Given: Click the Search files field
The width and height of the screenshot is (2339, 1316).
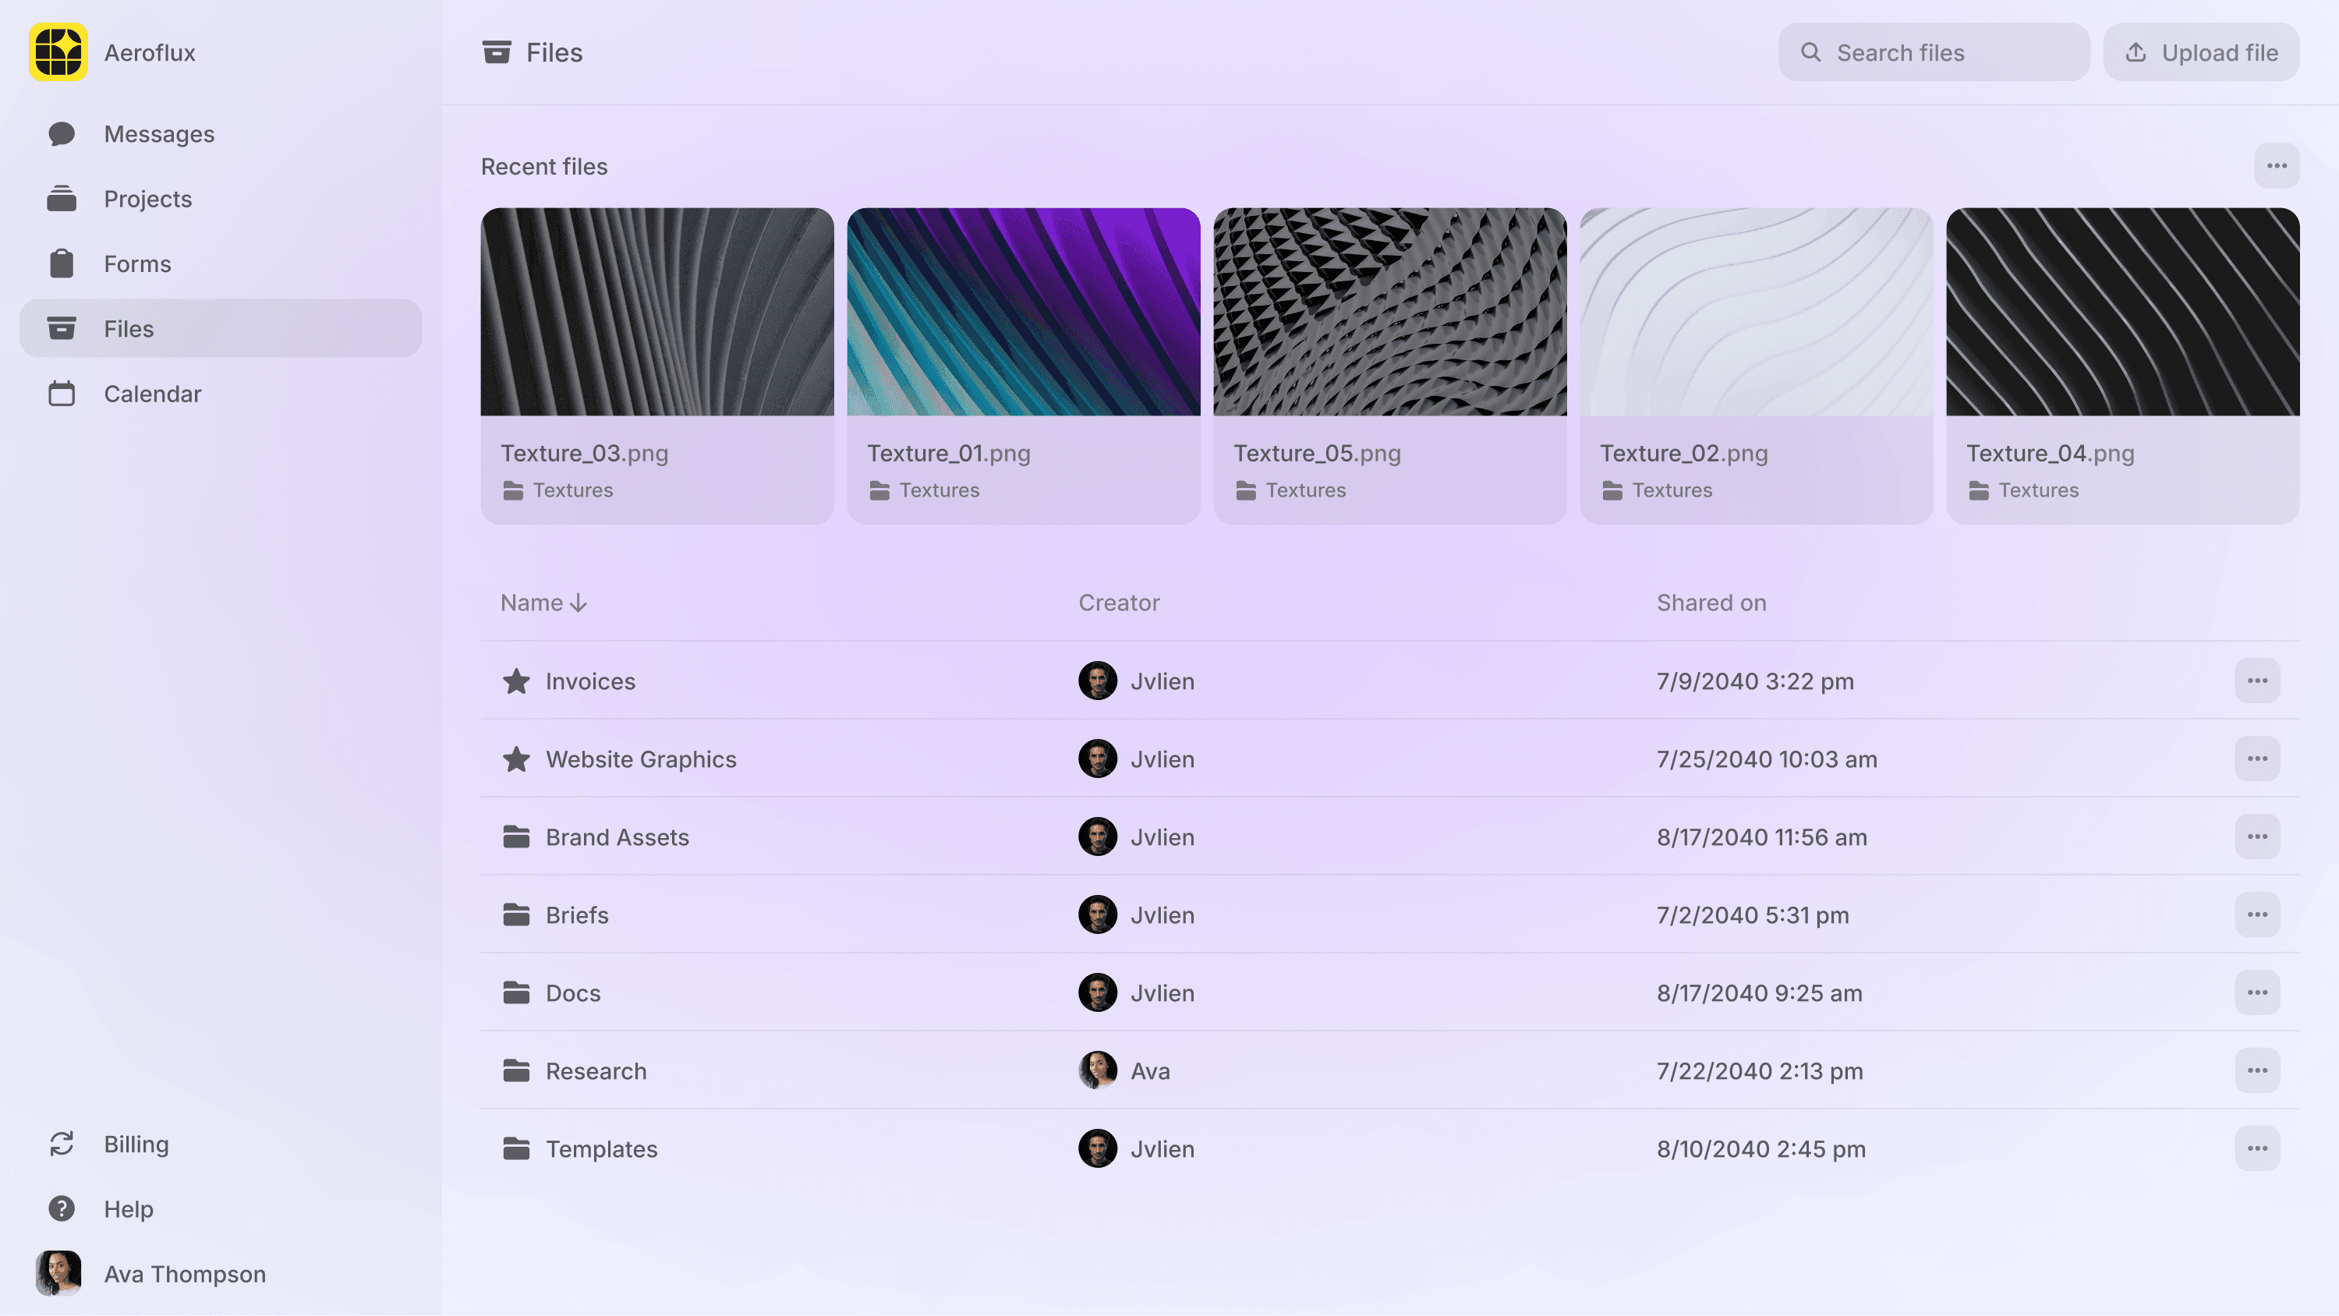Looking at the screenshot, I should [x=1934, y=53].
